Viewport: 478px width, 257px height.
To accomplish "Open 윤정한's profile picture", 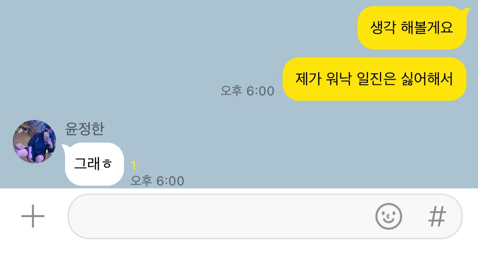I will [x=34, y=141].
